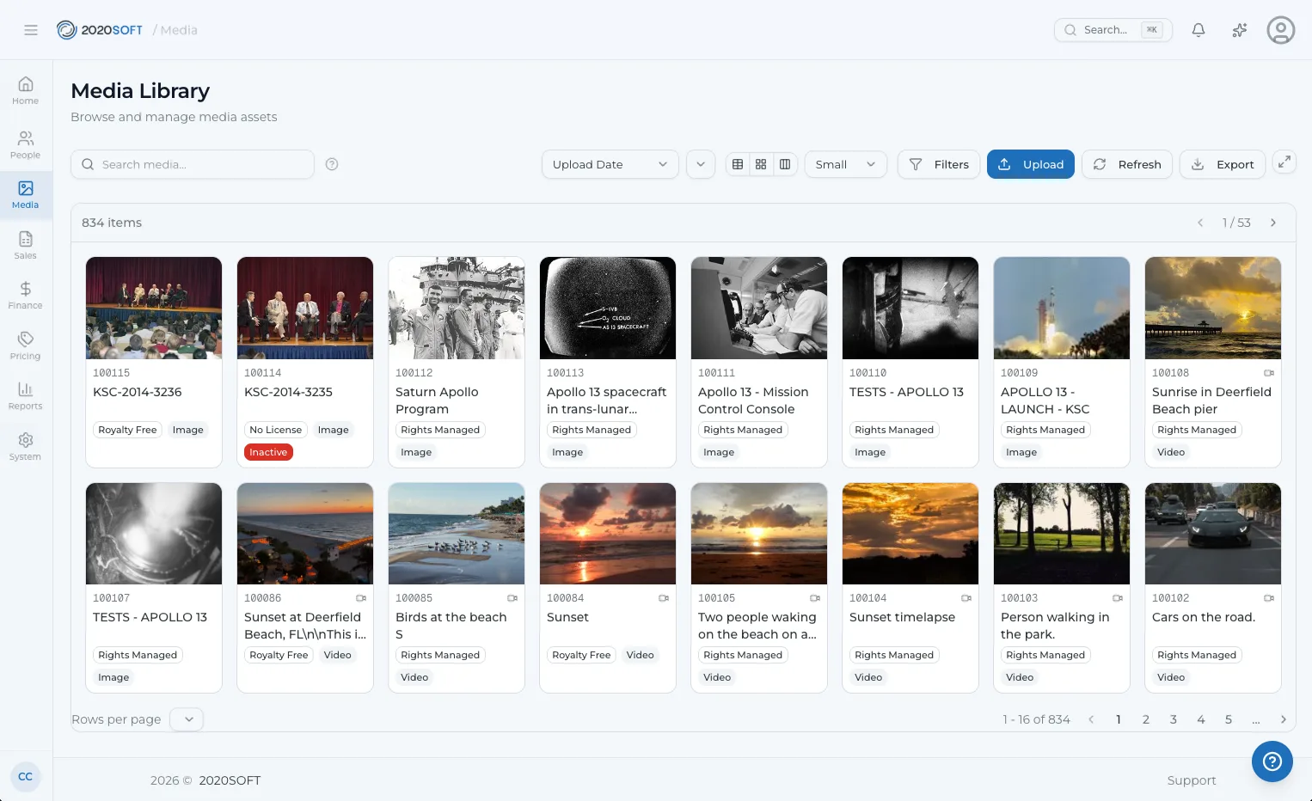
Task: Open the Small size dropdown
Action: pos(845,164)
